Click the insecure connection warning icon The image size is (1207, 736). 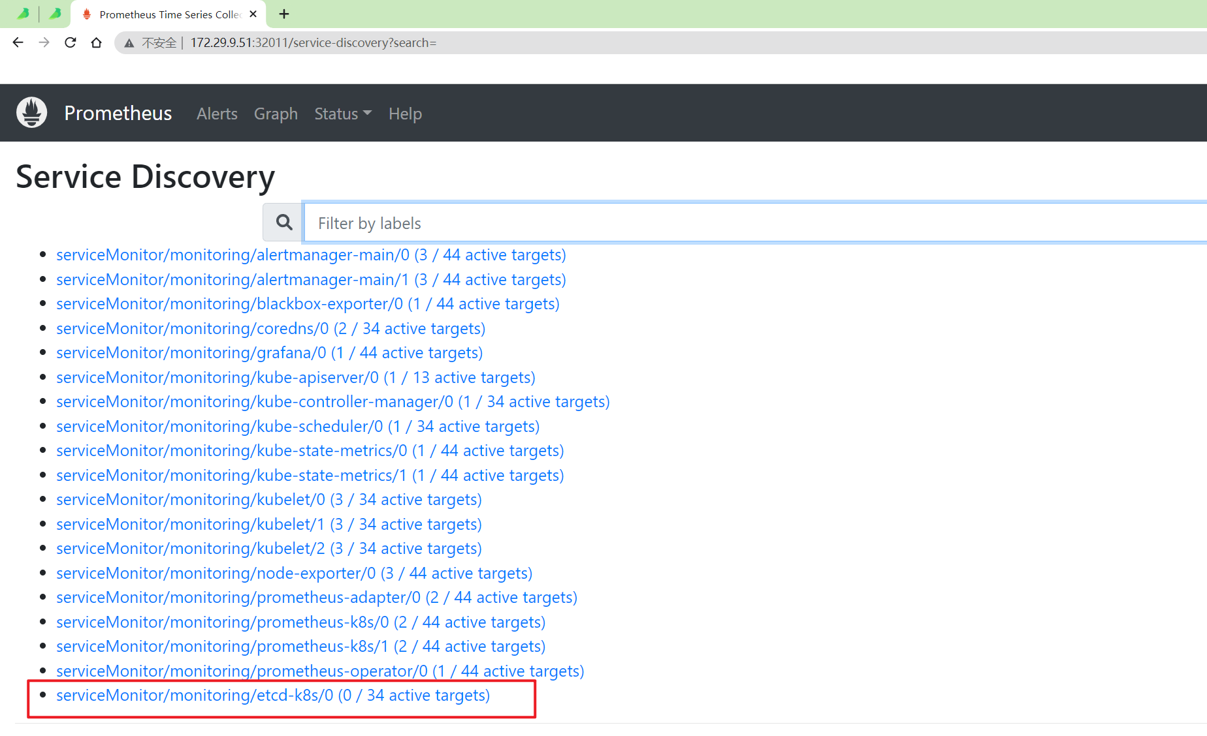coord(129,43)
